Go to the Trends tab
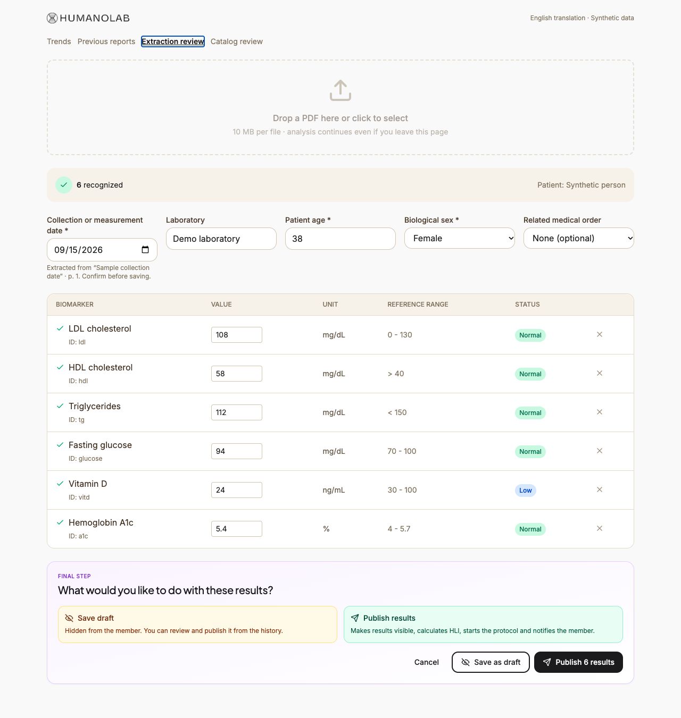This screenshot has height=718, width=681. click(59, 41)
